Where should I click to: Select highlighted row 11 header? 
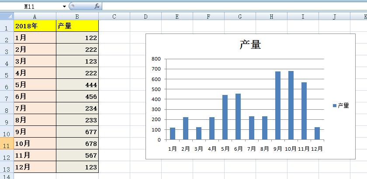7,143
